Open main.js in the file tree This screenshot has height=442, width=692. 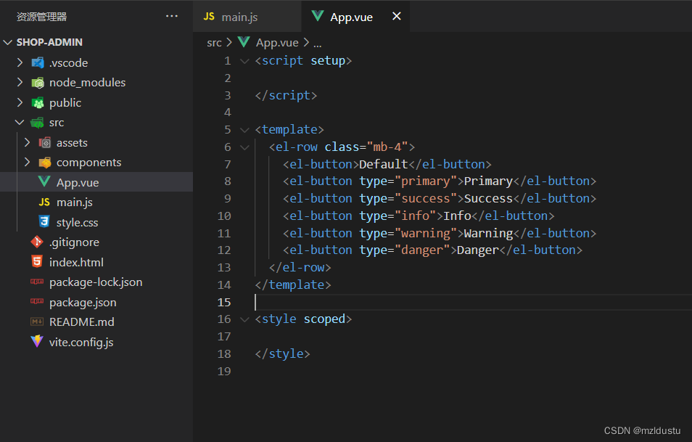click(96, 202)
